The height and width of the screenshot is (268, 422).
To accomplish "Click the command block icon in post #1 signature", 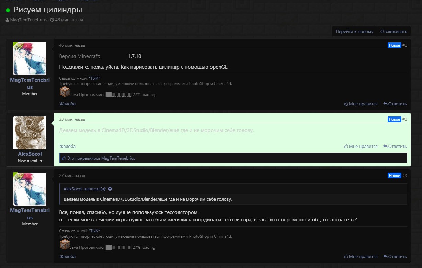I will (x=65, y=92).
